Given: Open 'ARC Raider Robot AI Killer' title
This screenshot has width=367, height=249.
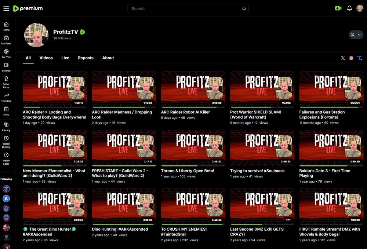Looking at the screenshot, I should [185, 112].
